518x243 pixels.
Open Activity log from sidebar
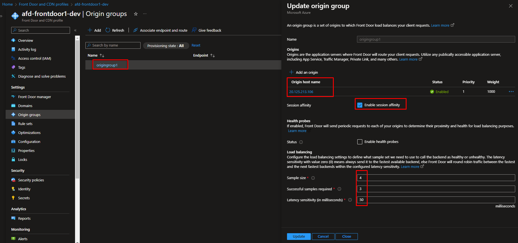[x=27, y=49]
